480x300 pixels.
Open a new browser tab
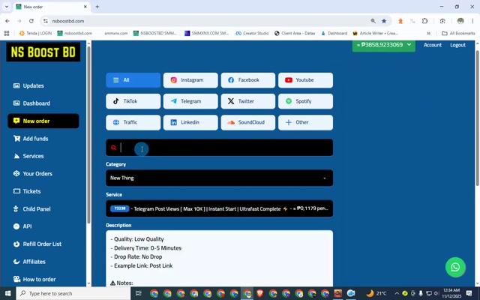coord(97,7)
